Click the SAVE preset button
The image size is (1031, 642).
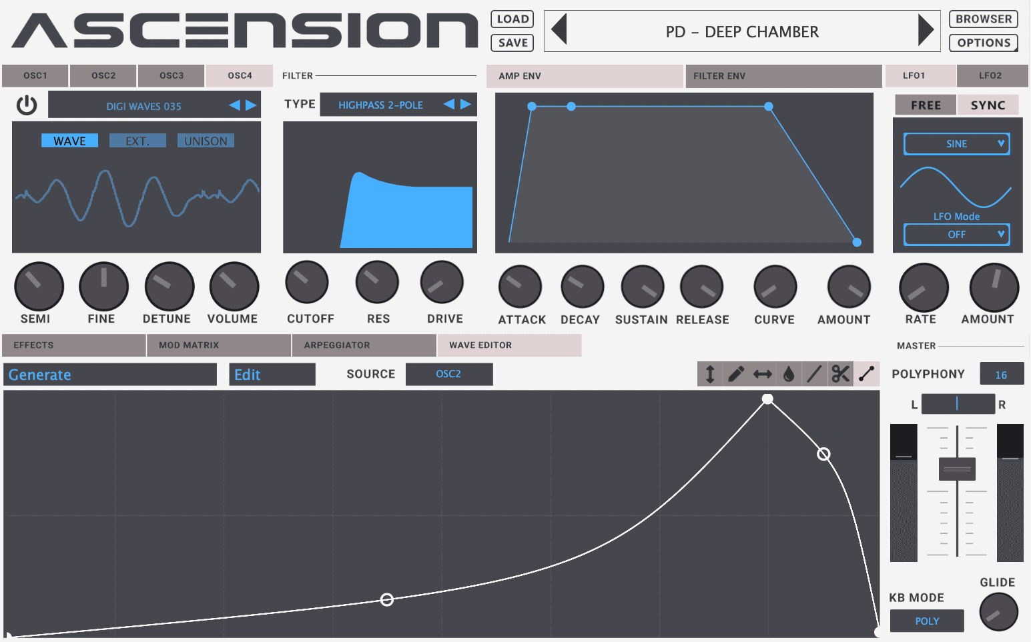(x=512, y=43)
